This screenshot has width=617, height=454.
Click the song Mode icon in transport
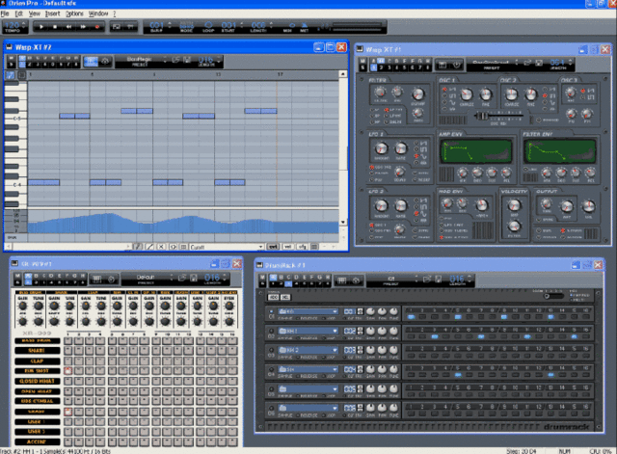(186, 27)
